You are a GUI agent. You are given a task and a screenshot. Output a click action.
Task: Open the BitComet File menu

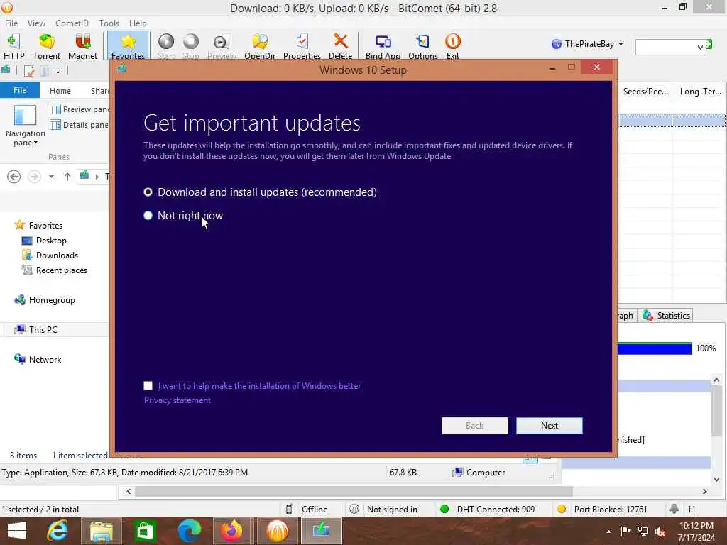(11, 23)
